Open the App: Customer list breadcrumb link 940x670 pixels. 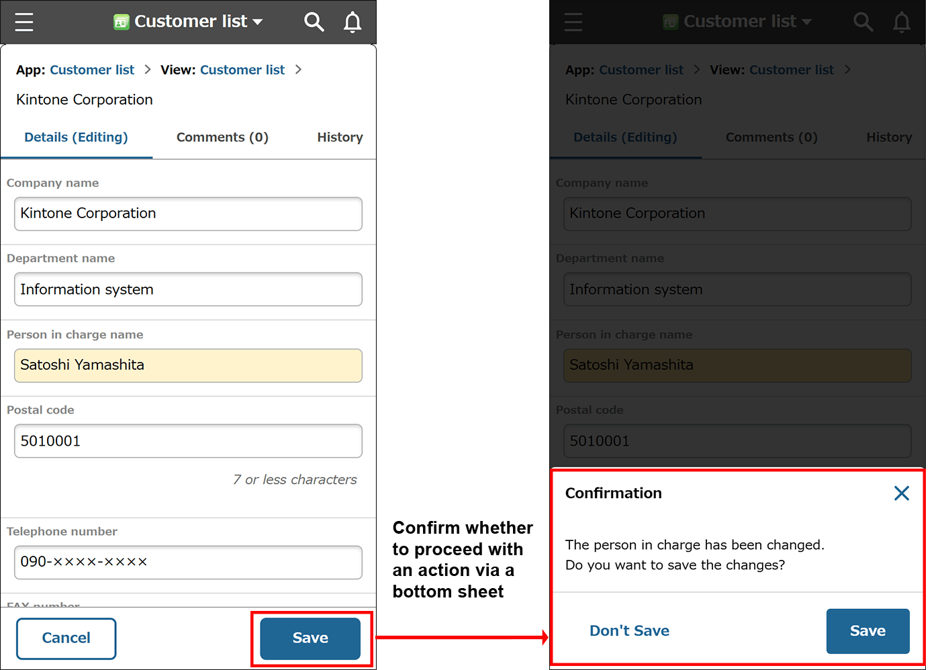pyautogui.click(x=92, y=70)
